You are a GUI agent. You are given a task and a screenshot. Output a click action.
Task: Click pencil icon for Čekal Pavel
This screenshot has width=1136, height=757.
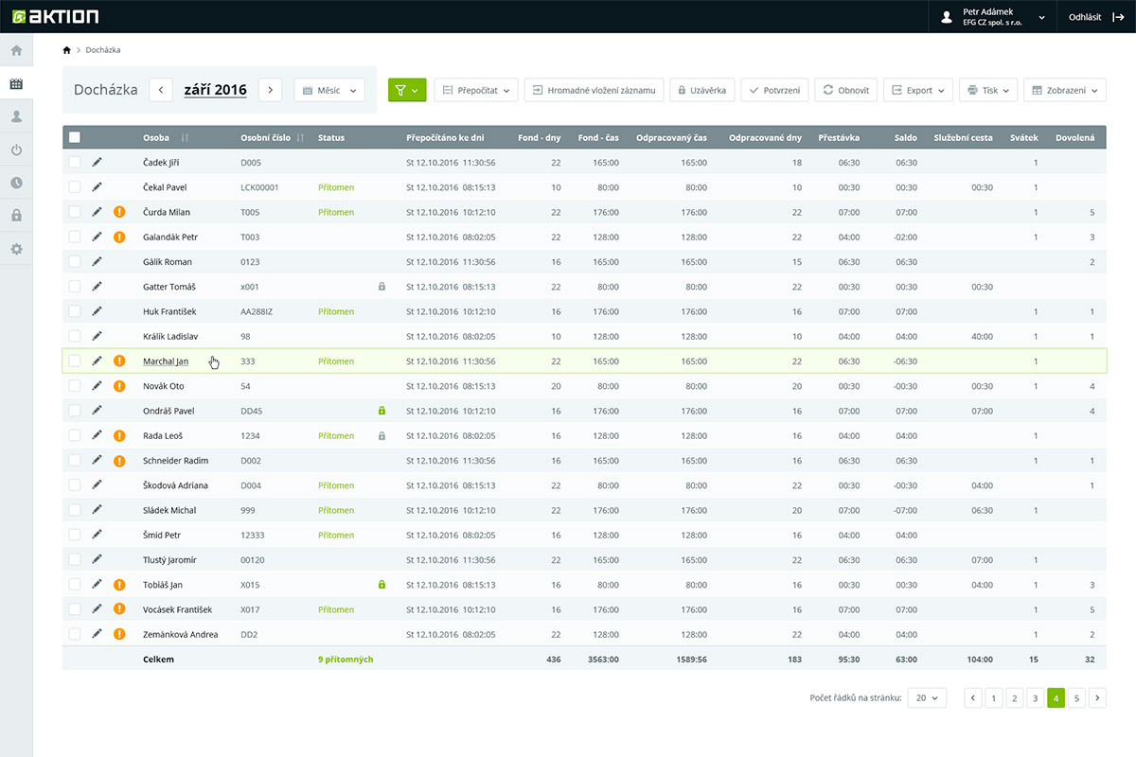(97, 187)
